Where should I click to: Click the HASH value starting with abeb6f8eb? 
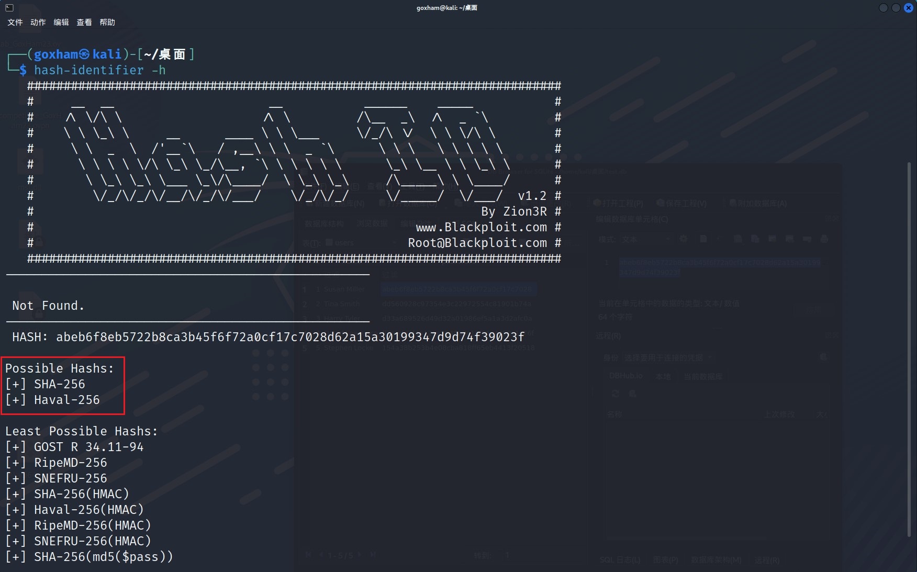click(x=290, y=337)
